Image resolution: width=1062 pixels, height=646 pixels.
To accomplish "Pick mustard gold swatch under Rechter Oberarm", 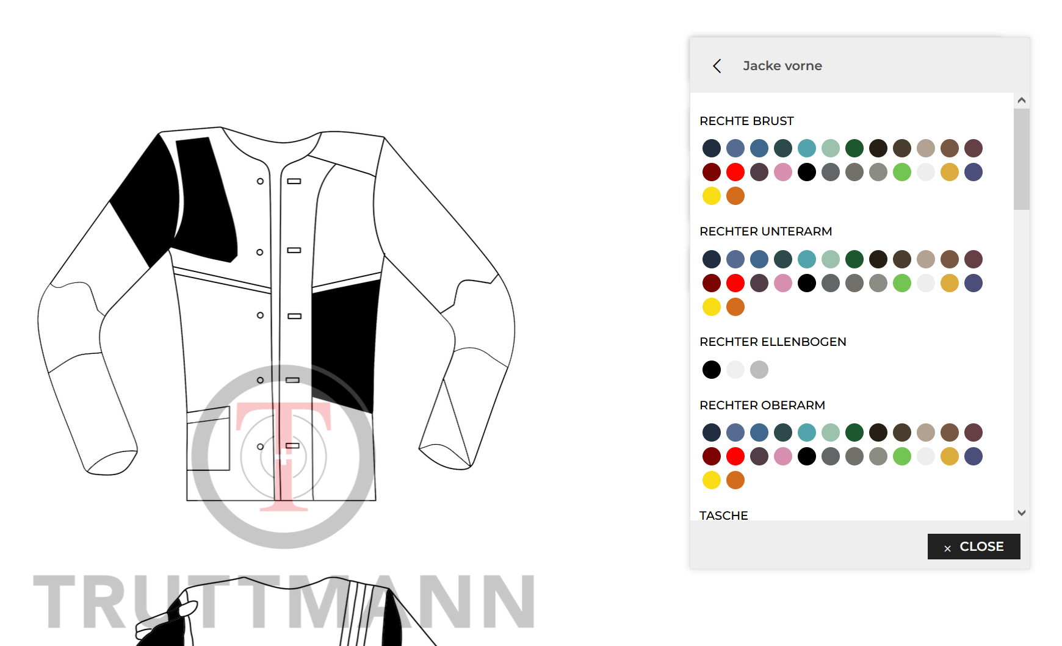I will (x=950, y=456).
